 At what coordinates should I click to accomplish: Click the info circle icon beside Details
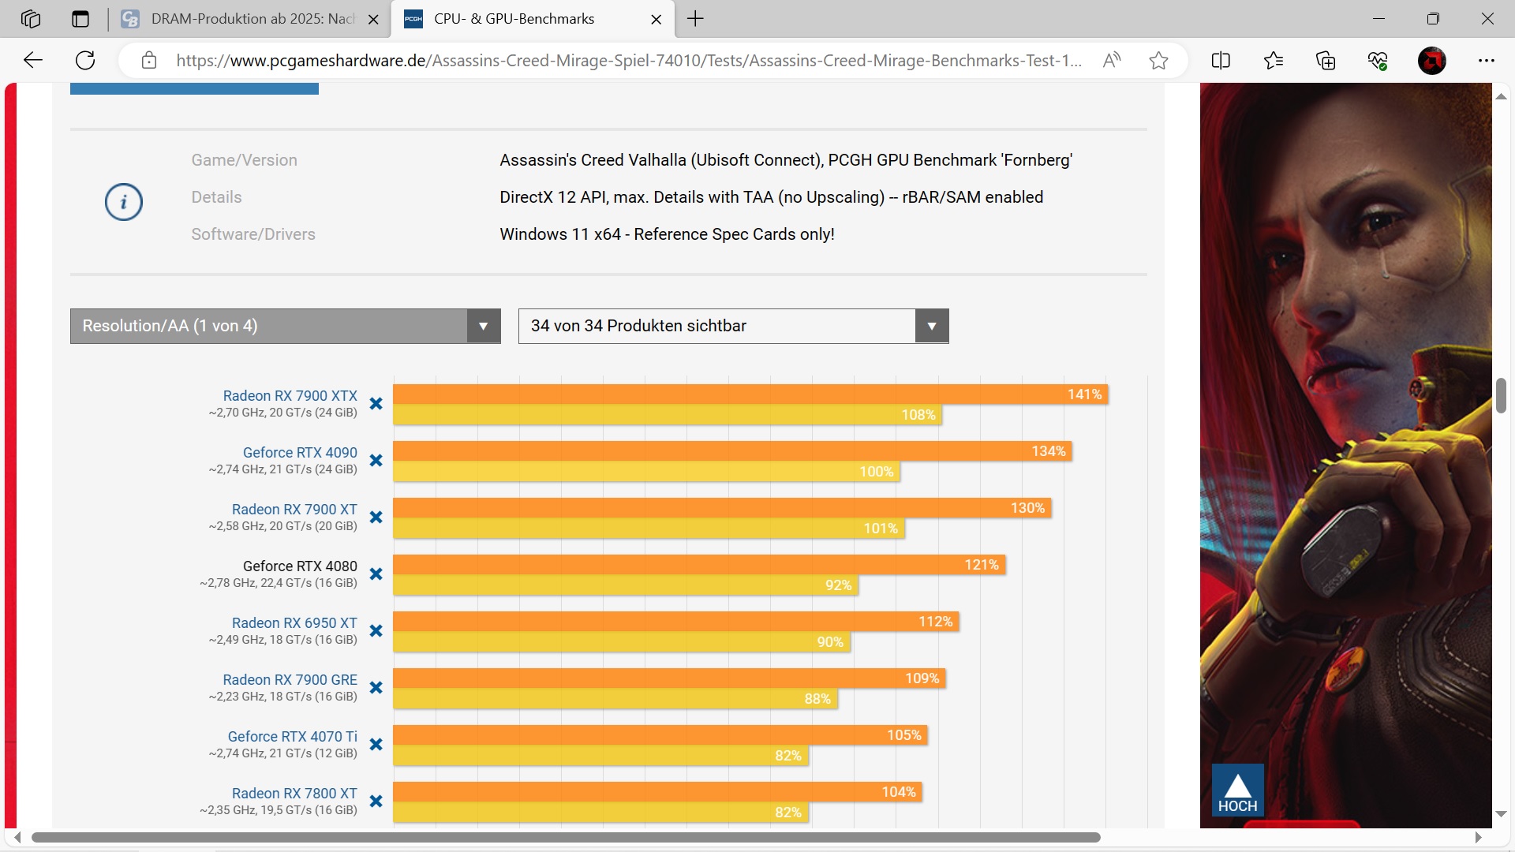coord(124,202)
